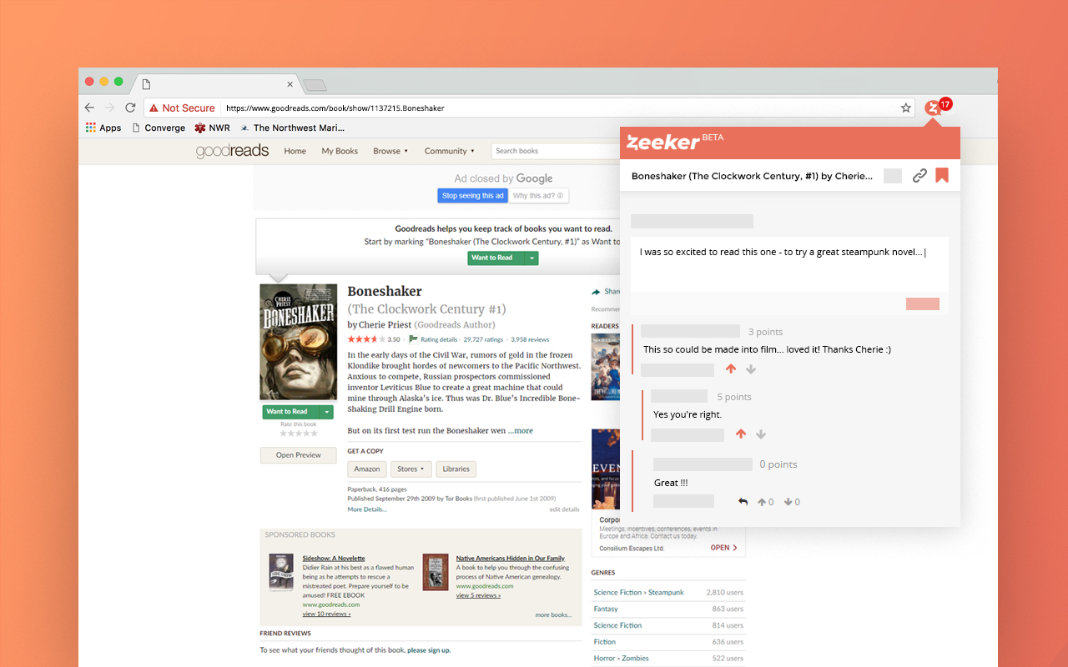Click the Amazon button
Screen dimensions: 1068x667
[367, 469]
